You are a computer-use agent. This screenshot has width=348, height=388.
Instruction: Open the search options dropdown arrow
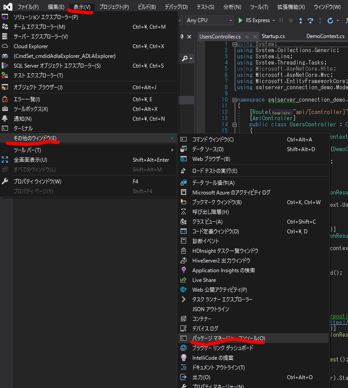(191, 58)
